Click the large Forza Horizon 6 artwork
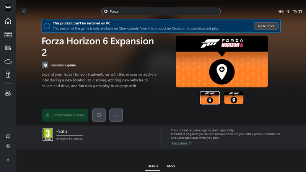Image resolution: width=306 pixels, height=172 pixels. [x=222, y=62]
